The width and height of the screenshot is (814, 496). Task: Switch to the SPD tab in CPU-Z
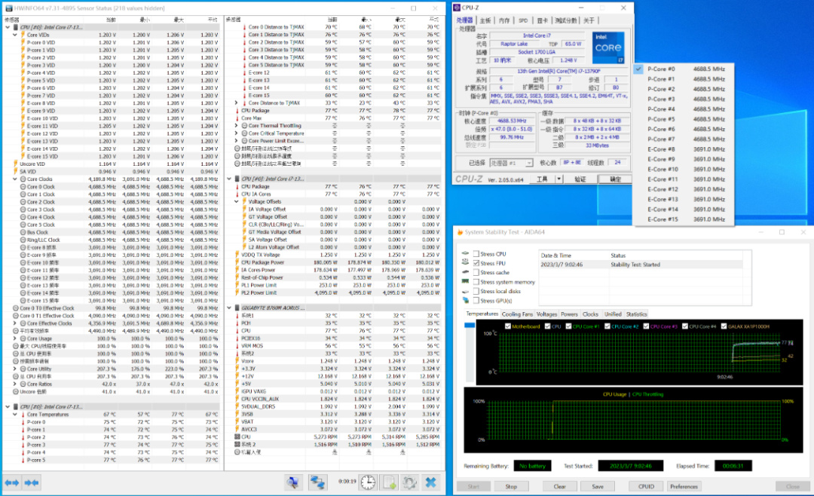(522, 20)
